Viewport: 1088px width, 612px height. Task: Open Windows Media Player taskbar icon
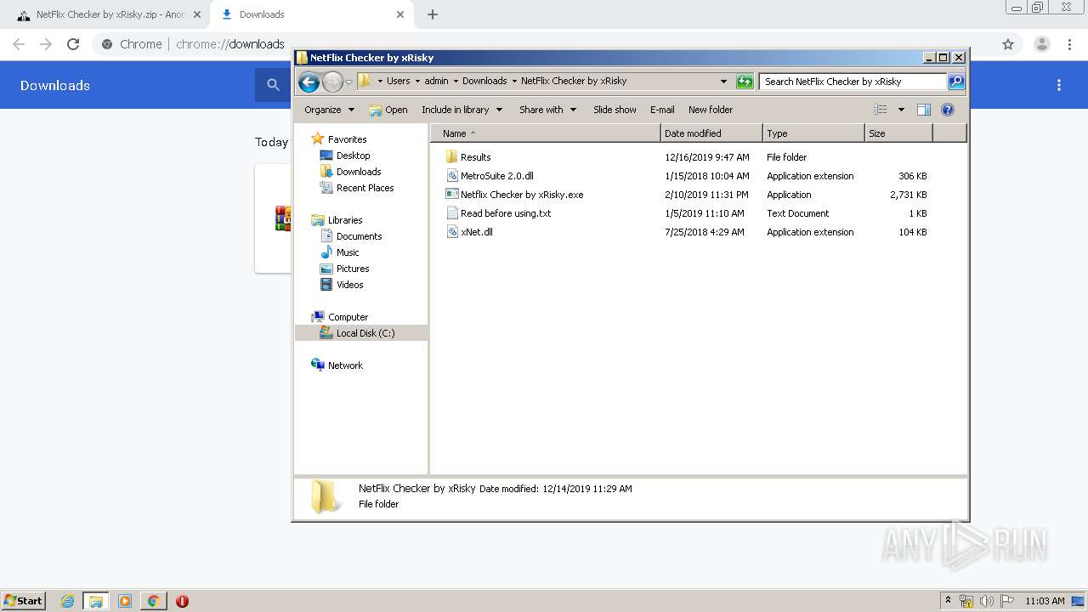pos(125,601)
